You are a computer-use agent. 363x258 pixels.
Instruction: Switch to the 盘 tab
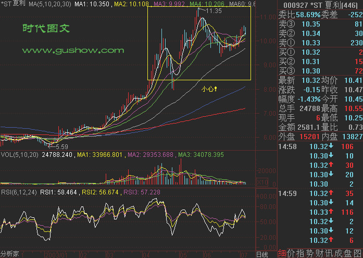348,254
